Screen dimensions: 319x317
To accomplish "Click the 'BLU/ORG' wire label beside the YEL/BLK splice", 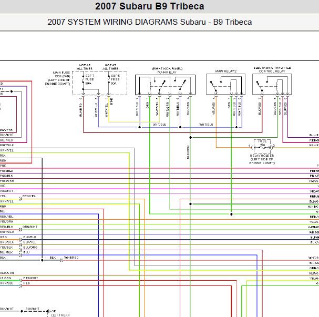I will (30, 247).
